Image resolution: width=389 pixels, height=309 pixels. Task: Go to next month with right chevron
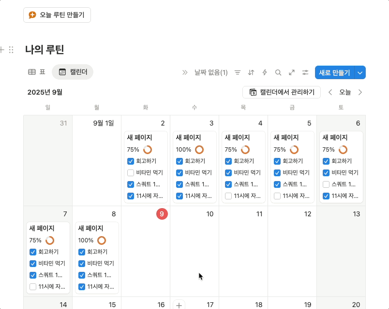tap(360, 92)
